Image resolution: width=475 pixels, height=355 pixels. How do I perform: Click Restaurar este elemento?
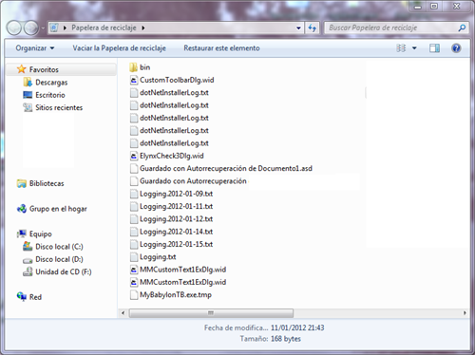pos(221,48)
